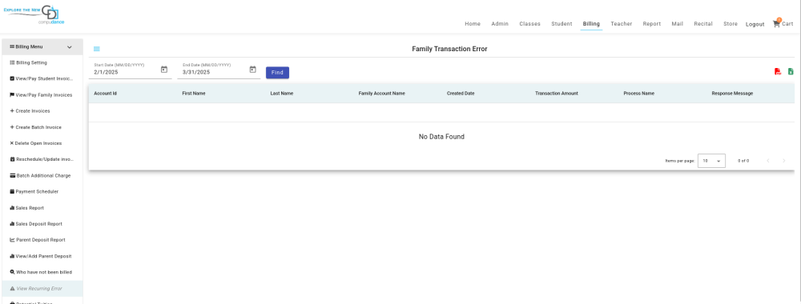Open Batch Additional Charge sidebar item
Image resolution: width=801 pixels, height=304 pixels.
(x=42, y=175)
